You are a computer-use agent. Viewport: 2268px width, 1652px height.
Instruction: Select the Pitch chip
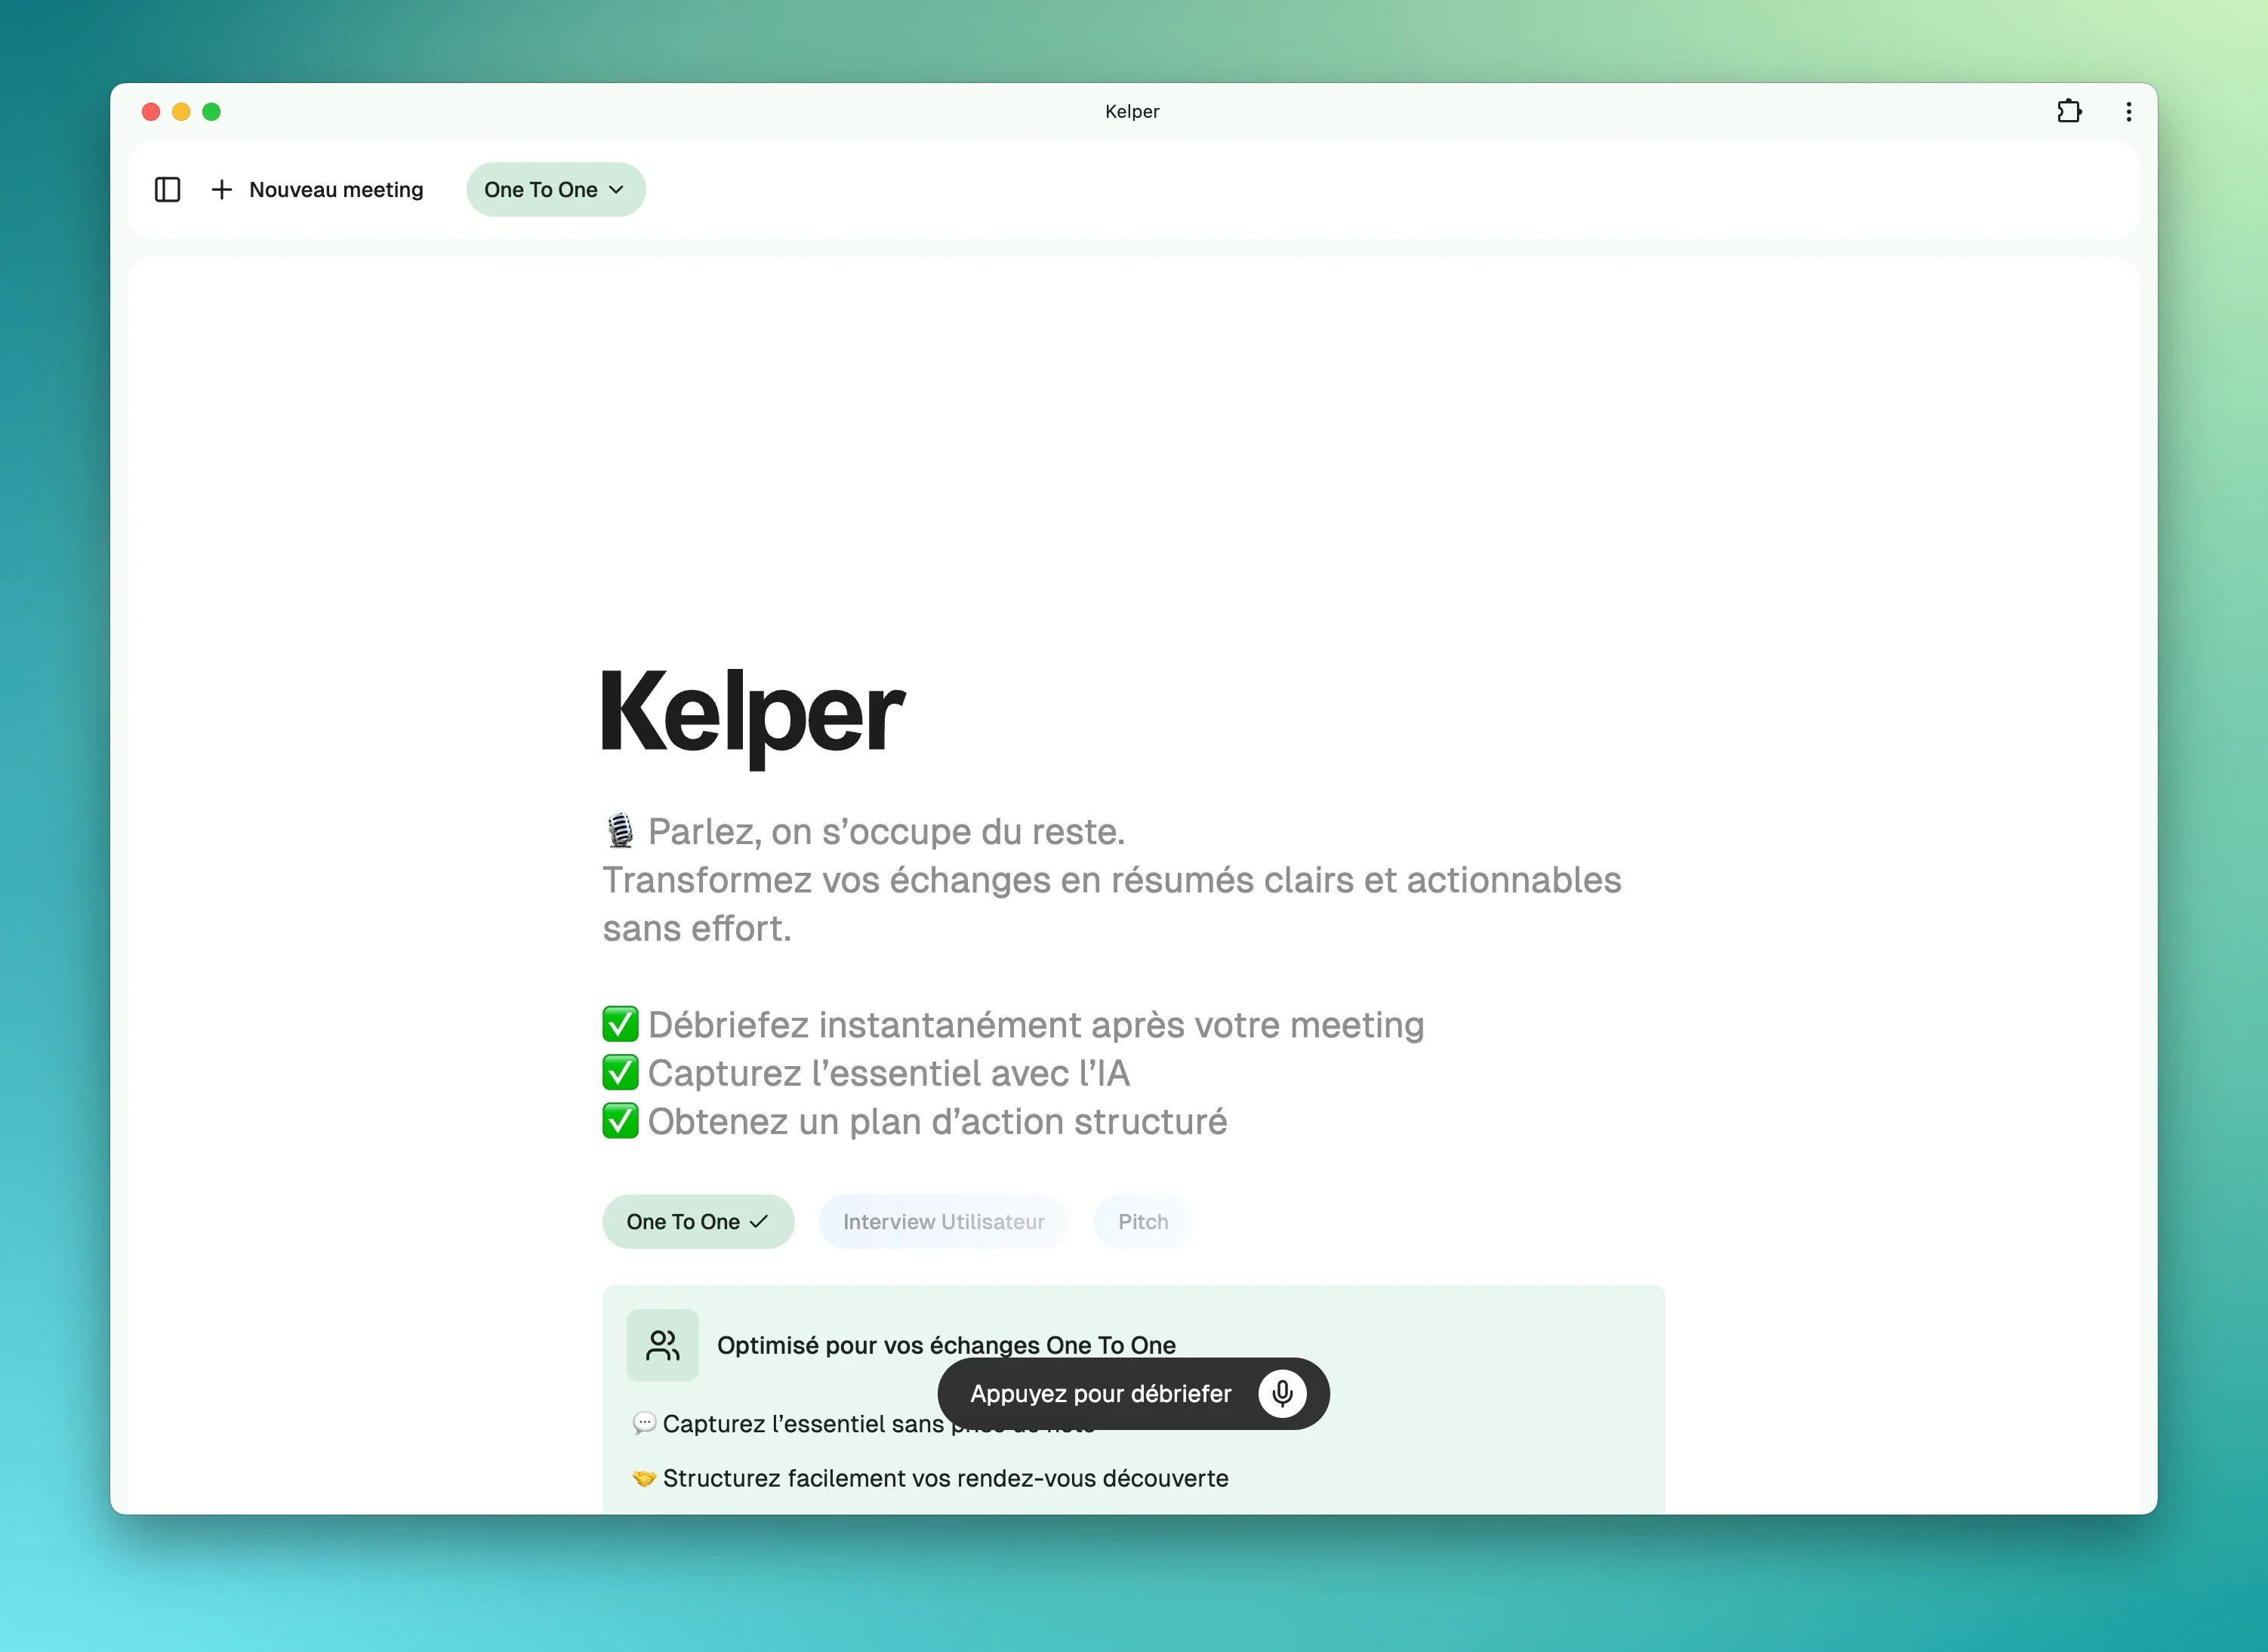[1143, 1221]
